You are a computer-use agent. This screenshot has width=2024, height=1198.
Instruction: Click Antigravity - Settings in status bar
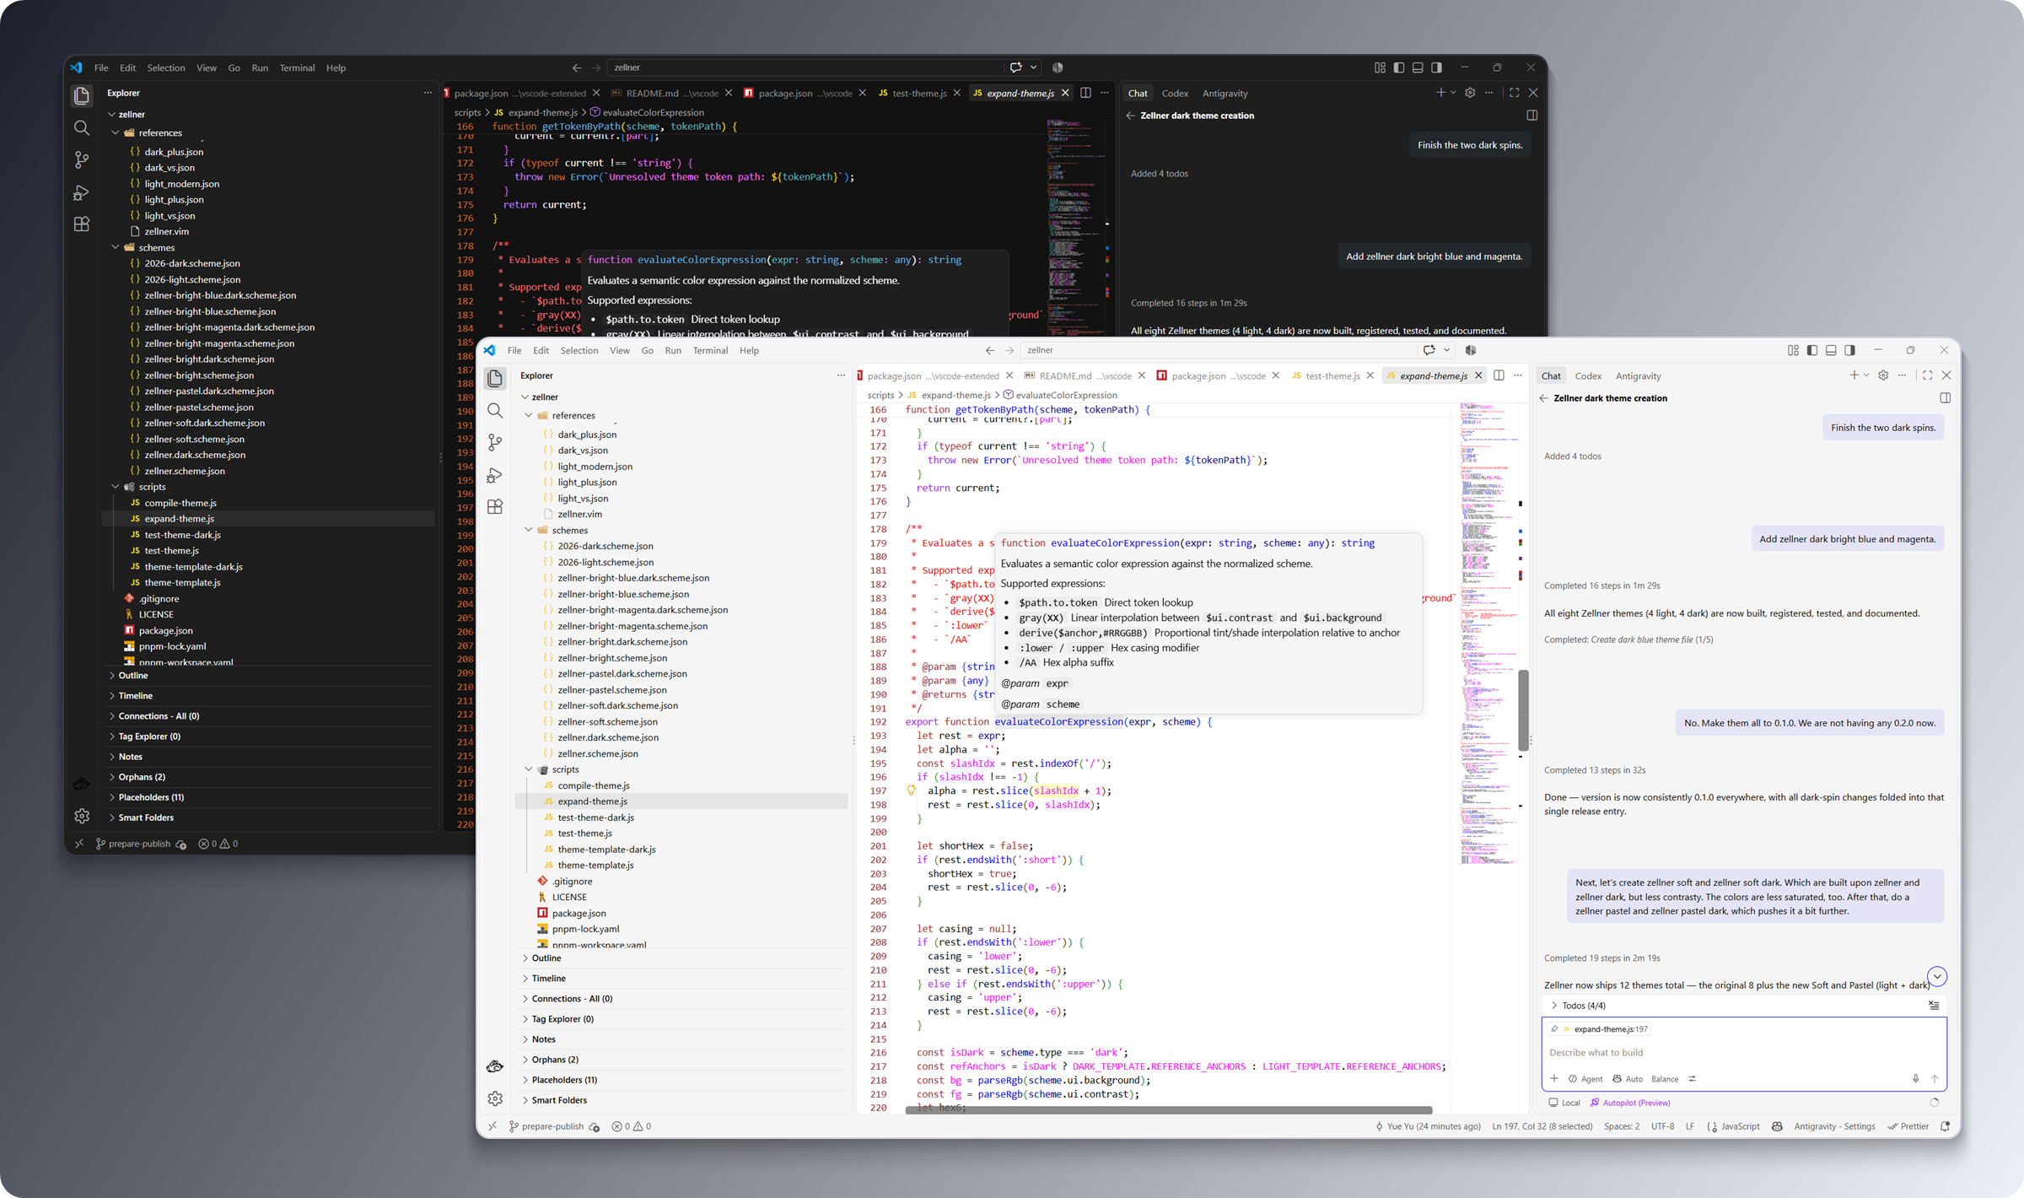[1834, 1126]
